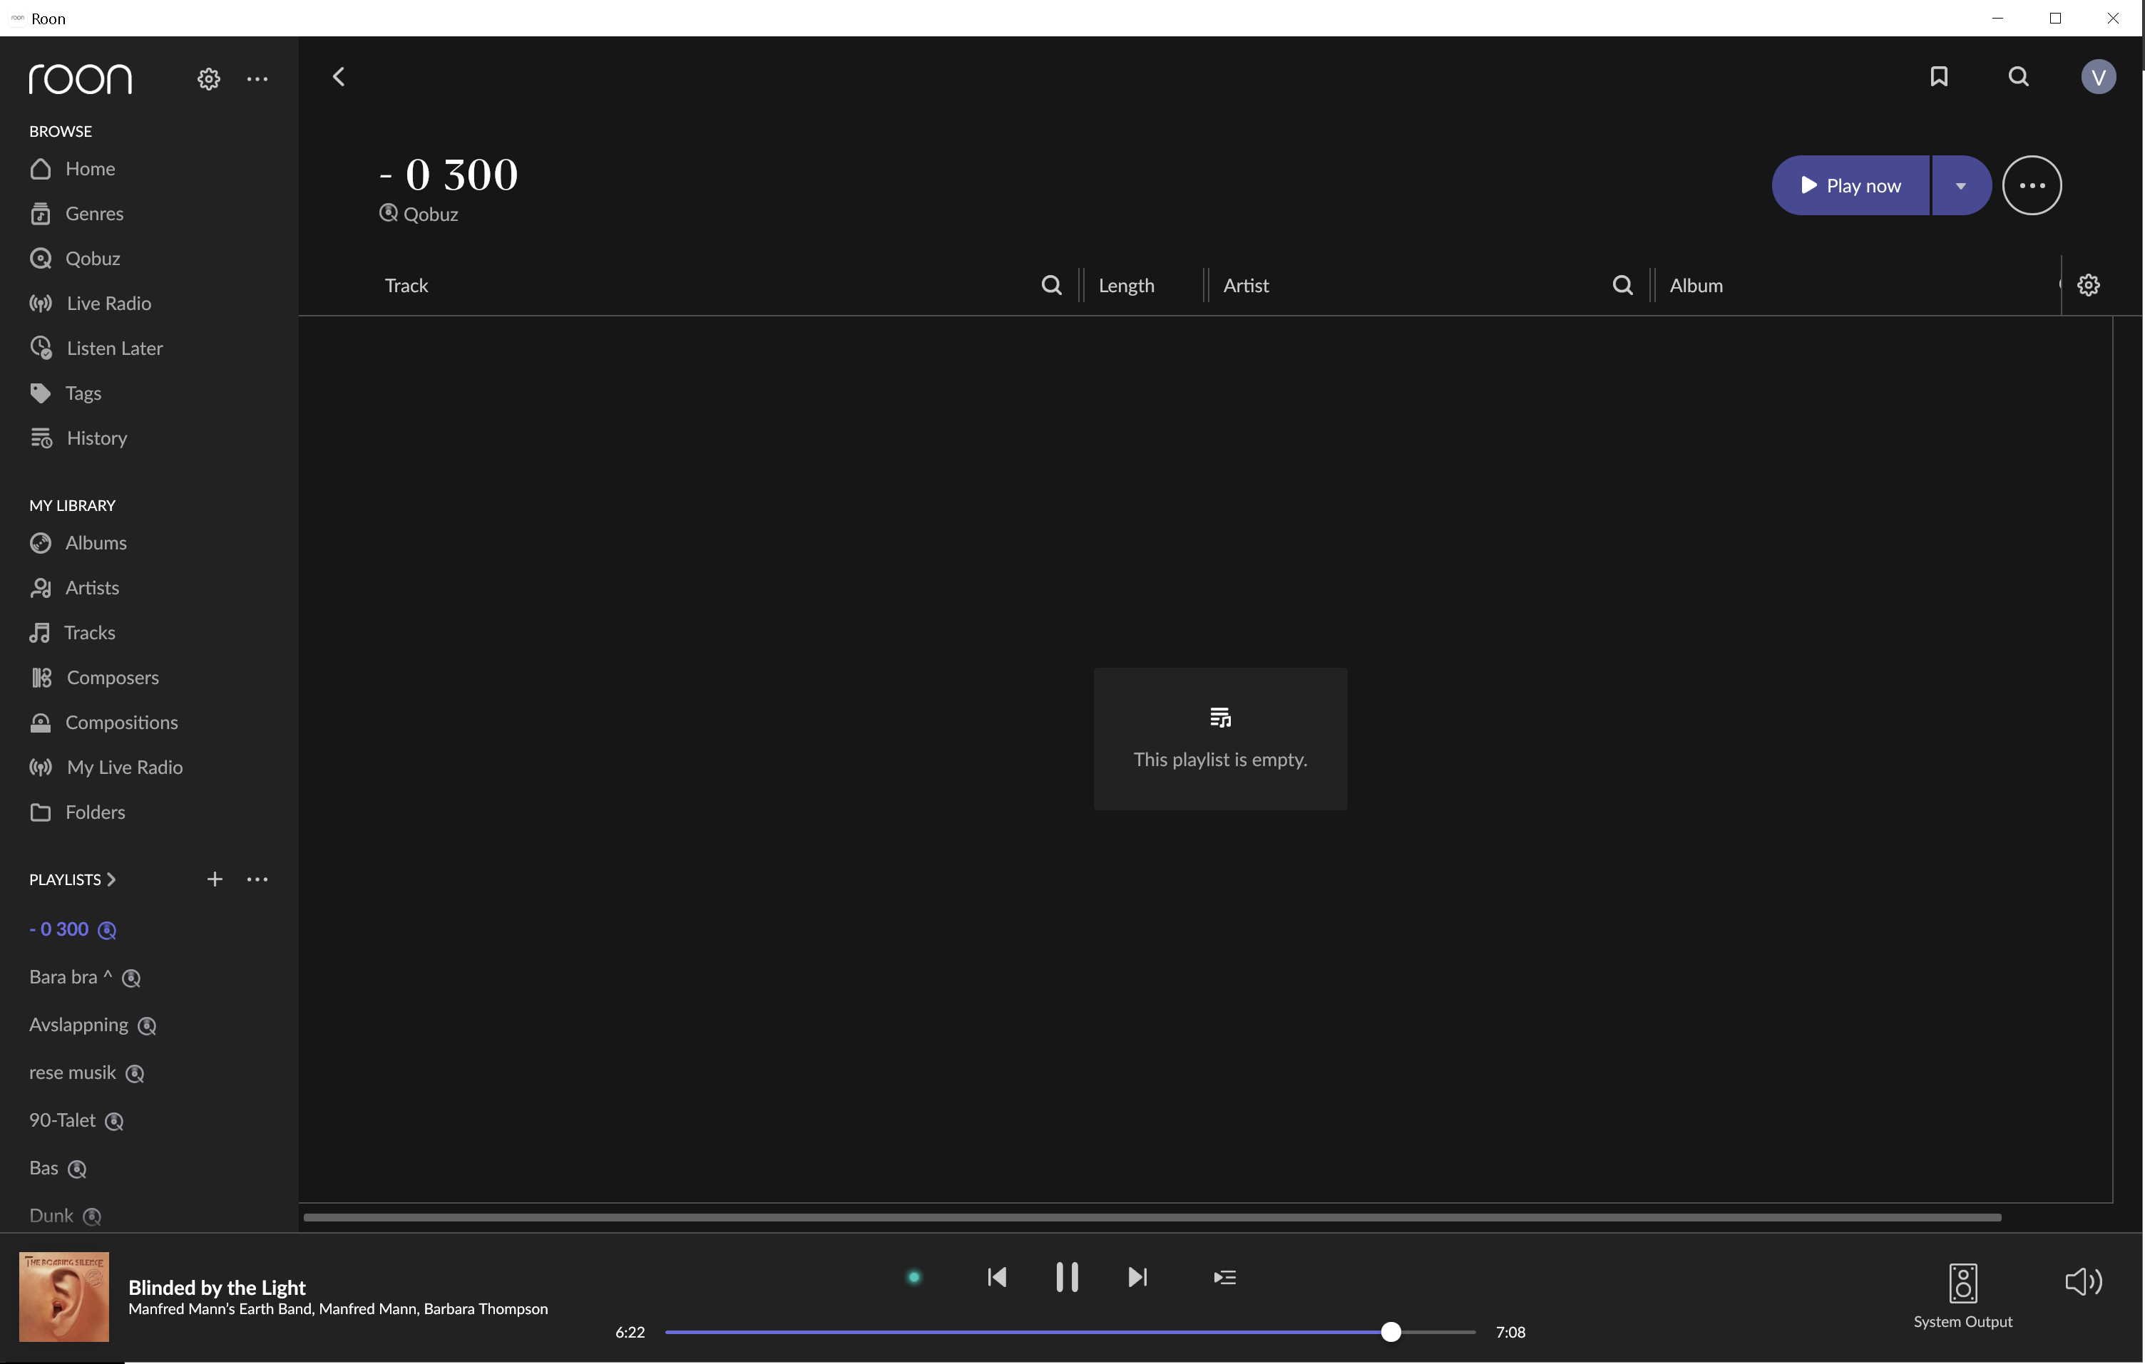Image resolution: width=2145 pixels, height=1364 pixels.
Task: Open the 'rese musik' playlist
Action: pyautogui.click(x=86, y=1073)
